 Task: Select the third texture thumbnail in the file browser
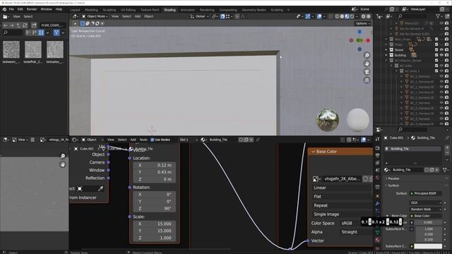[55, 49]
